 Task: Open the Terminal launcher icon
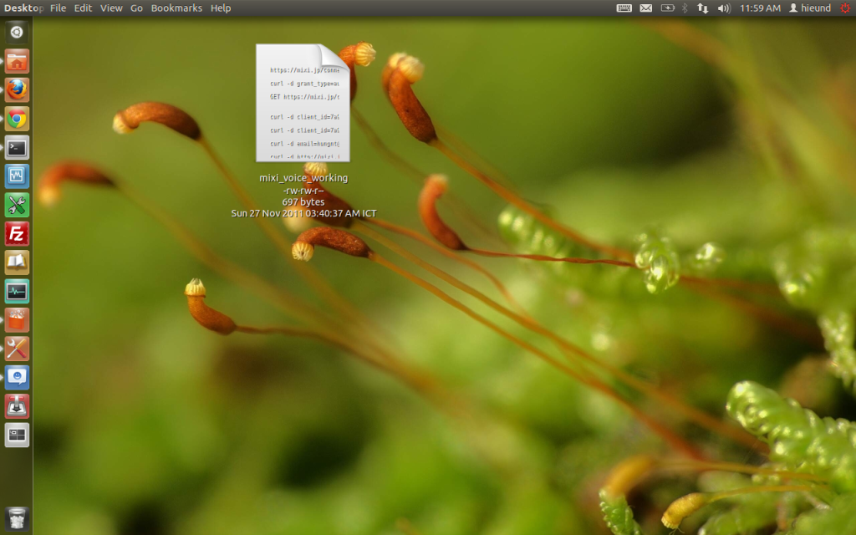[x=17, y=148]
